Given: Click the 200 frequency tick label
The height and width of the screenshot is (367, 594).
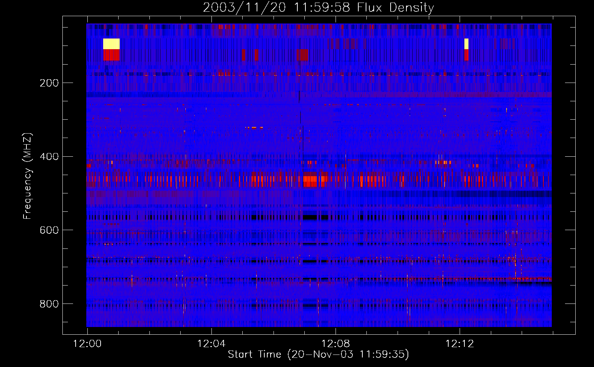Looking at the screenshot, I should coord(49,83).
